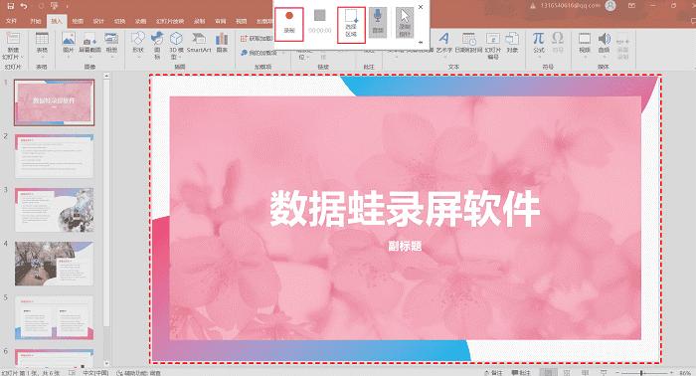Open 屏幕截图 Screenshot dropdown
The height and width of the screenshot is (376, 696).
(x=89, y=45)
